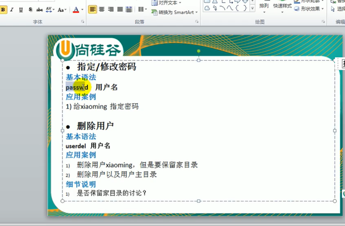Click bottom-right corner handle of textbox
Image resolution: width=345 pixels, height=226 pixels.
(335, 201)
